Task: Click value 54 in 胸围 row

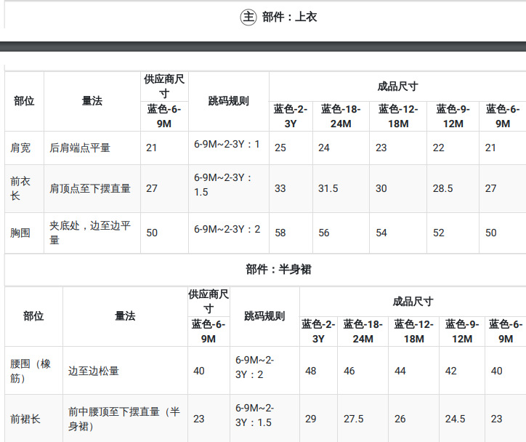Action: click(381, 233)
